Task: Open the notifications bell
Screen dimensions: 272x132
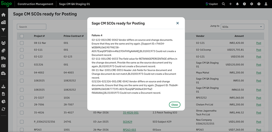Action: pyautogui.click(x=237, y=4)
